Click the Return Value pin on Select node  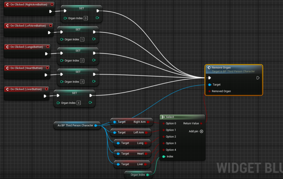(x=201, y=124)
